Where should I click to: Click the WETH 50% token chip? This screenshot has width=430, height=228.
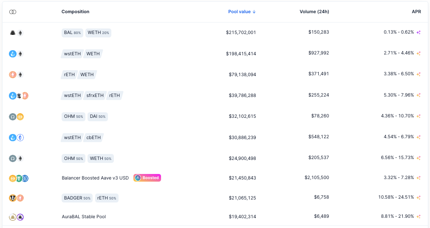tap(101, 159)
